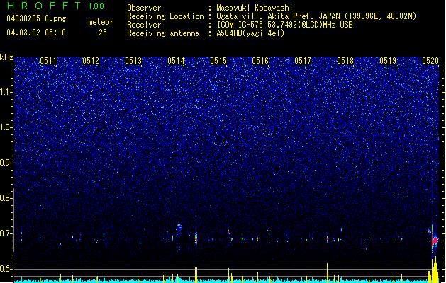
Task: Click receiver value ICOM IC-575 53.7492 MHz
Action: [x=284, y=25]
